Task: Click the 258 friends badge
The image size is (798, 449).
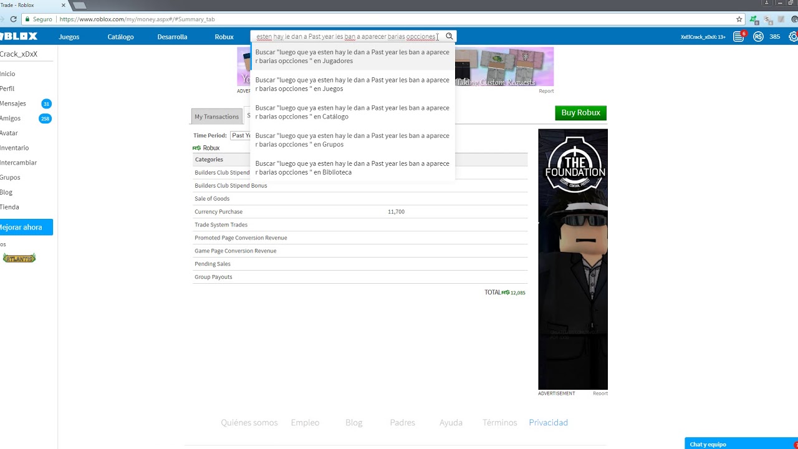Action: pyautogui.click(x=45, y=118)
